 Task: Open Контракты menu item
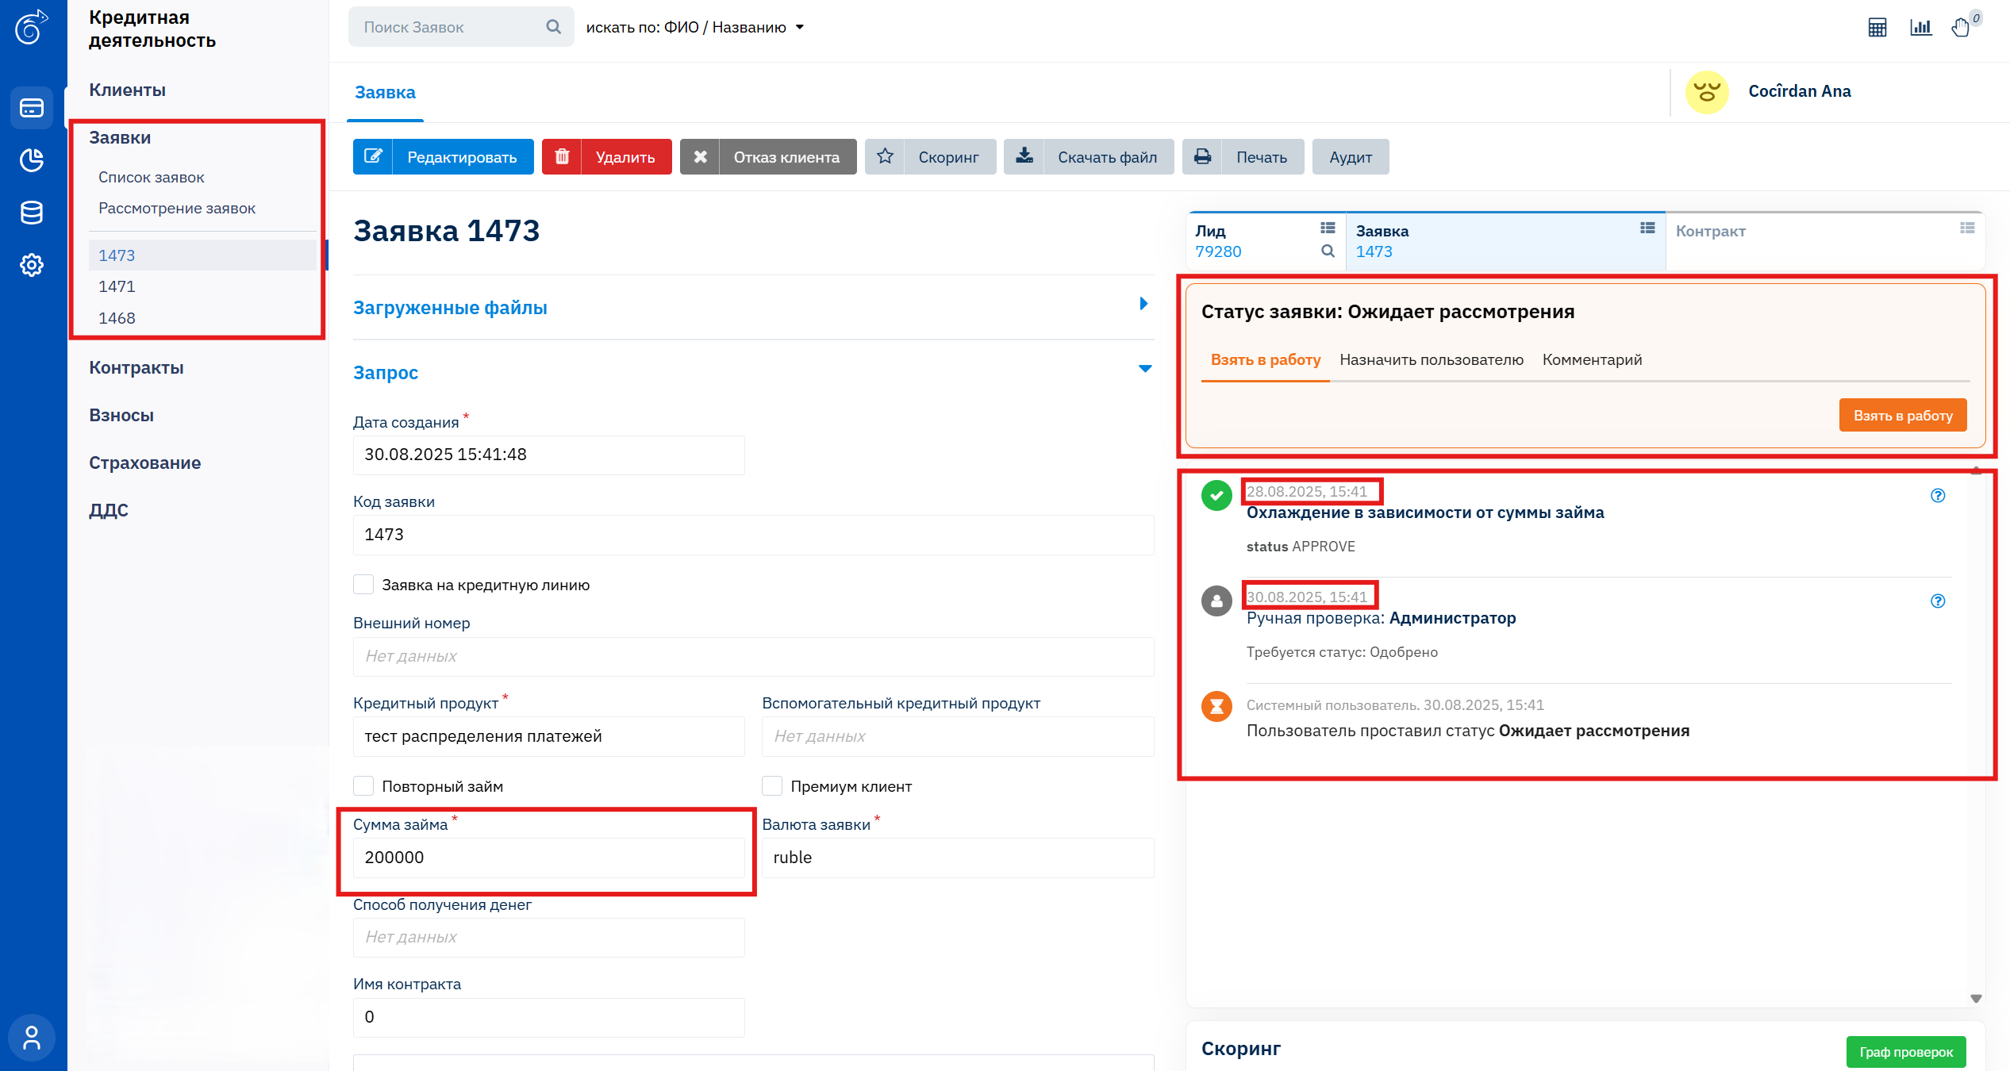(136, 368)
